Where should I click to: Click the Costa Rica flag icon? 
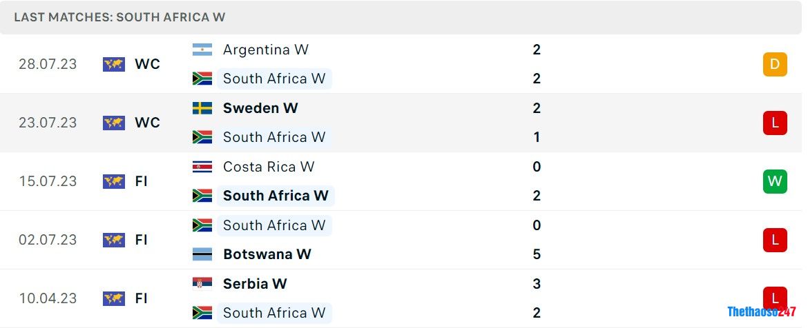coord(202,167)
